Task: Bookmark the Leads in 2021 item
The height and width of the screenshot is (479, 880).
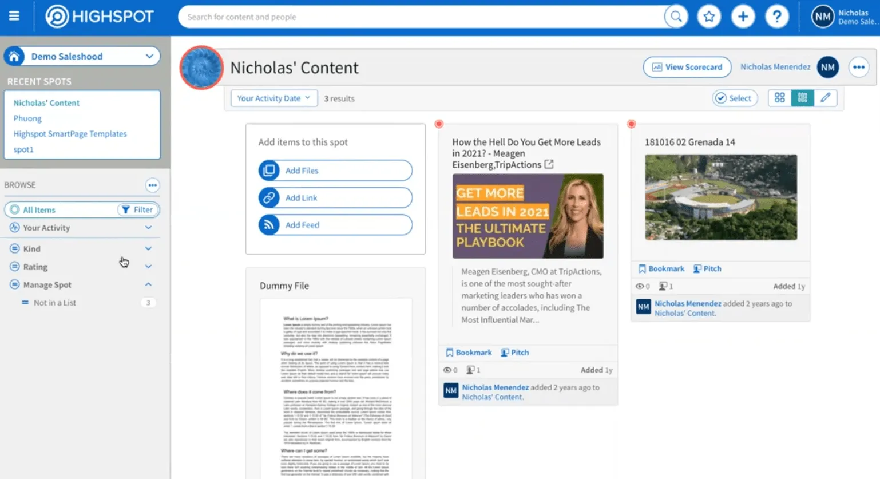Action: point(469,353)
